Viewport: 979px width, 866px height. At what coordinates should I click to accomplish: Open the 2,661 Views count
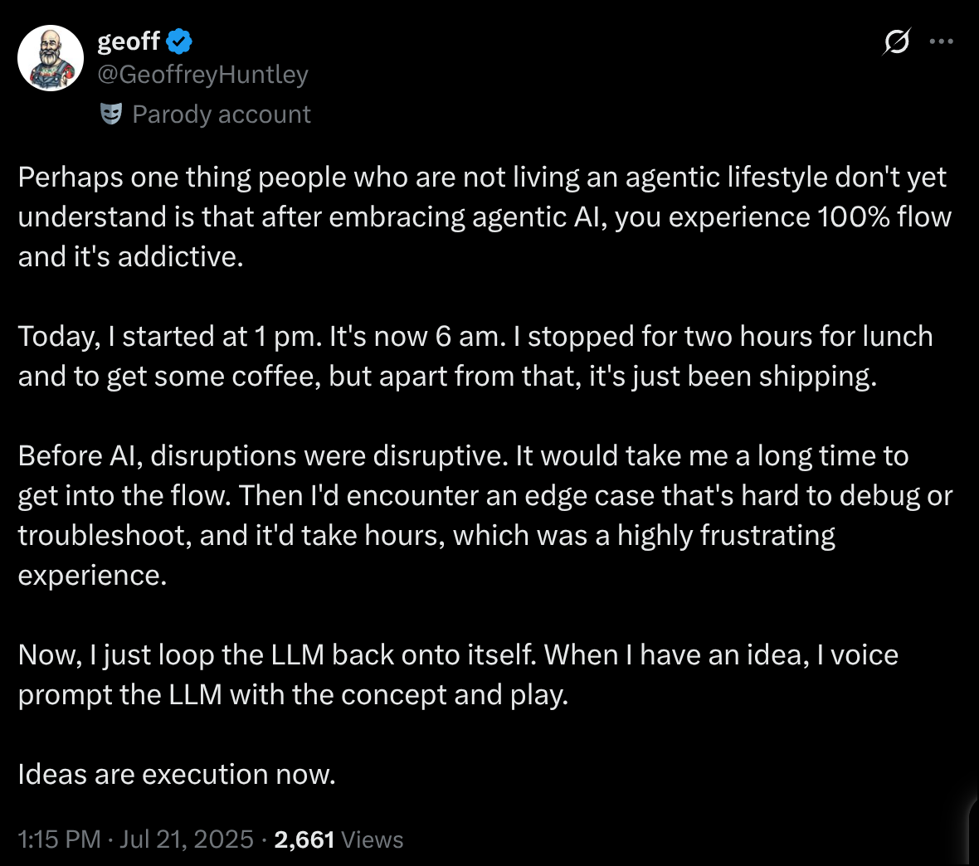pyautogui.click(x=339, y=839)
